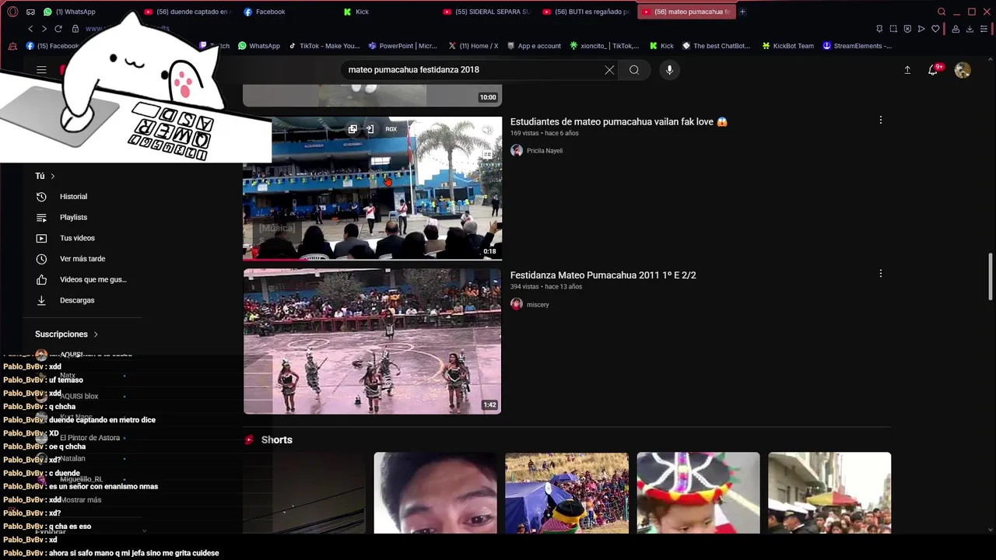Switch to the SIDERAL SEPARA tab
The image size is (996, 560).
pos(486,12)
